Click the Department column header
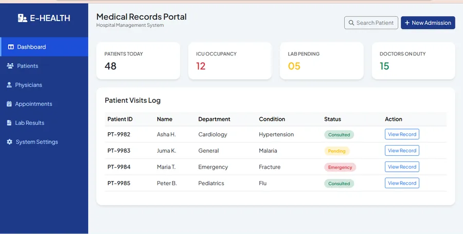This screenshot has height=234, width=463. 214,119
